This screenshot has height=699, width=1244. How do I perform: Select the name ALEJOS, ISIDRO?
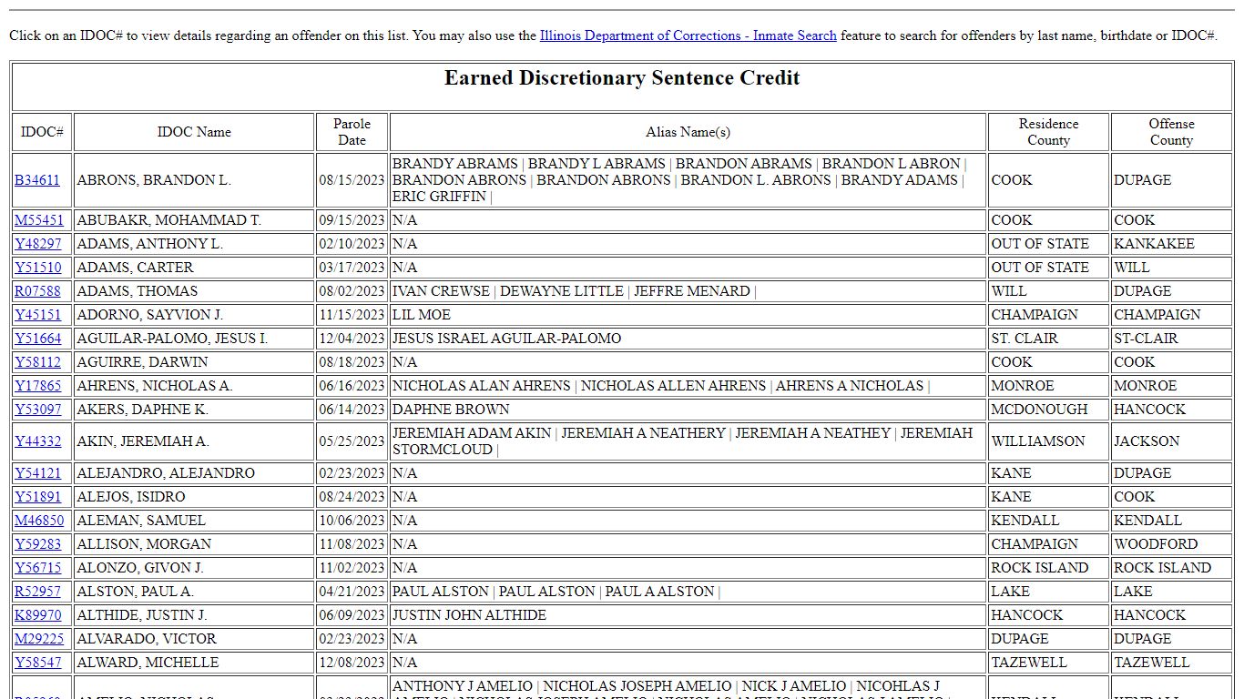(x=131, y=497)
